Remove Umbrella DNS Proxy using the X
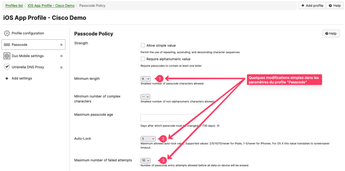This screenshot has height=171, width=345. click(61, 67)
